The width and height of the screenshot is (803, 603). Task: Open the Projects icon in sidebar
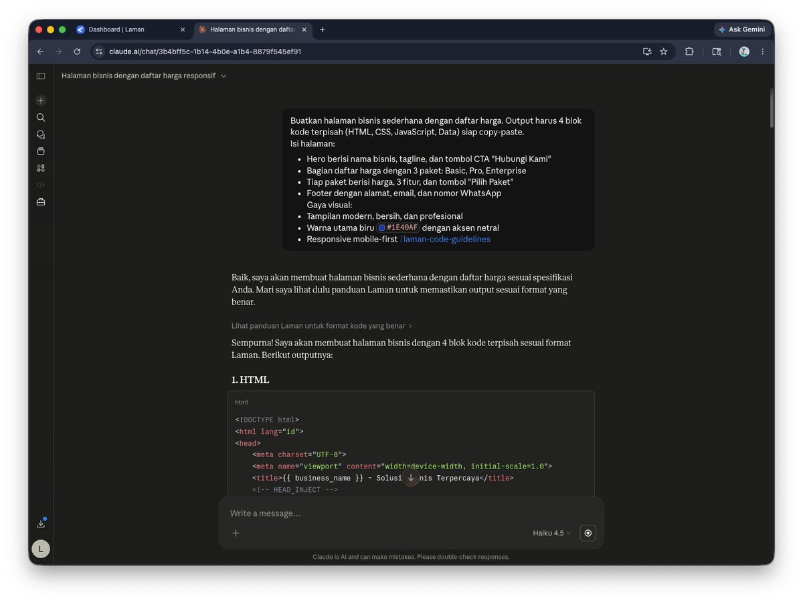click(x=41, y=151)
